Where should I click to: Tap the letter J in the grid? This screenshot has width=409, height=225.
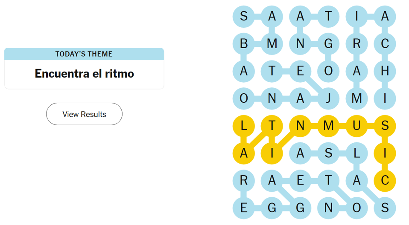point(328,98)
